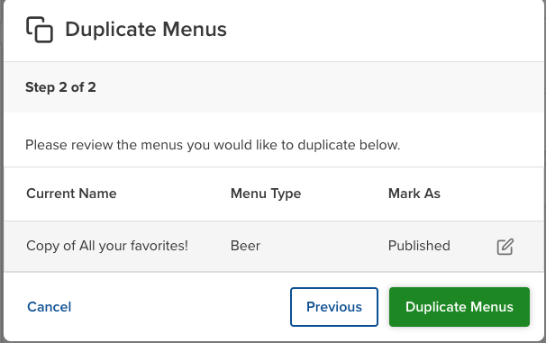This screenshot has height=343, width=546.
Task: Click the edit pencil icon beside Published
Action: click(x=505, y=247)
